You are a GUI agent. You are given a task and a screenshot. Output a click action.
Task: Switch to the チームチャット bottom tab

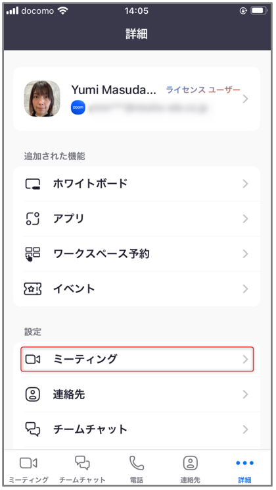[x=82, y=469]
